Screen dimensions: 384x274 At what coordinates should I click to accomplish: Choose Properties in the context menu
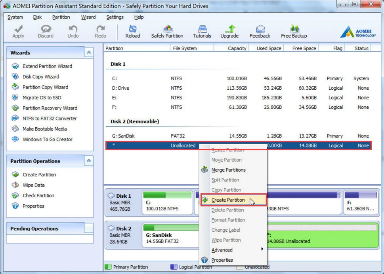pos(233,260)
